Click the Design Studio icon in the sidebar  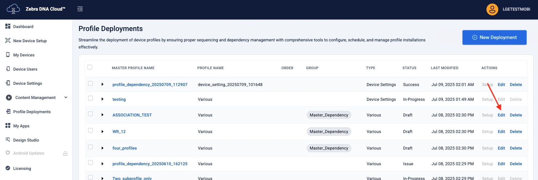(8, 140)
